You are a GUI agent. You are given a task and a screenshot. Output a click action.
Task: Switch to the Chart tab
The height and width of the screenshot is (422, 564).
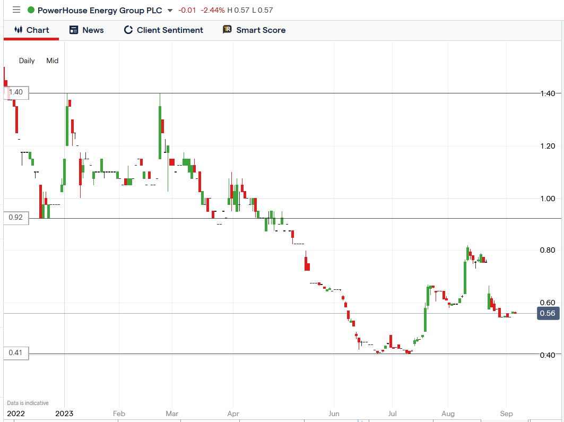click(31, 30)
